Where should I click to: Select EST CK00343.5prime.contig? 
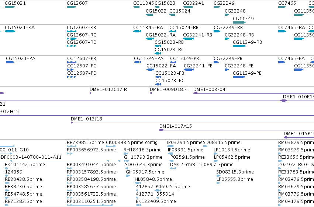(x=111, y=146)
